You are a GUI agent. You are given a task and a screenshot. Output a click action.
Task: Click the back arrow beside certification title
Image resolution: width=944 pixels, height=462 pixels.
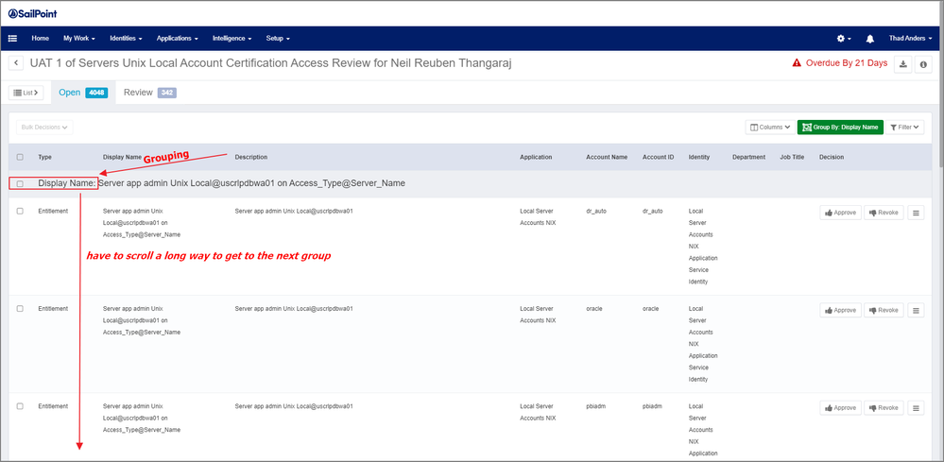click(x=17, y=63)
